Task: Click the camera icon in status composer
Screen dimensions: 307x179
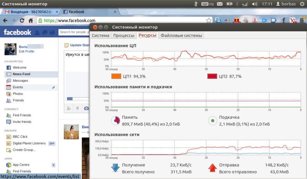Action: coord(86,108)
